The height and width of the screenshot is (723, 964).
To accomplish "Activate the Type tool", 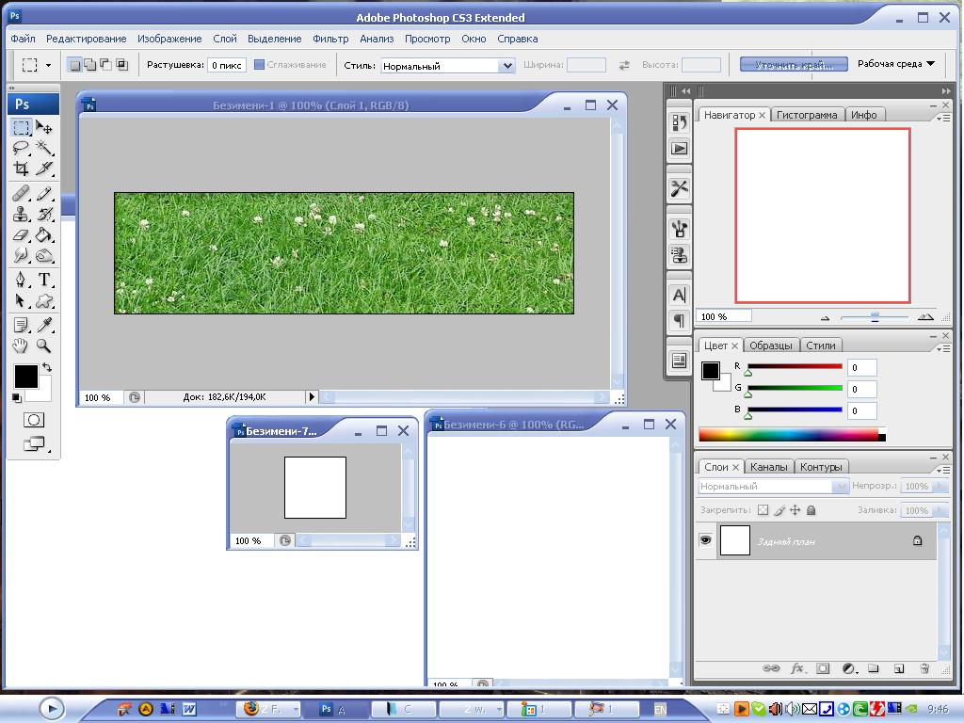I will [44, 281].
